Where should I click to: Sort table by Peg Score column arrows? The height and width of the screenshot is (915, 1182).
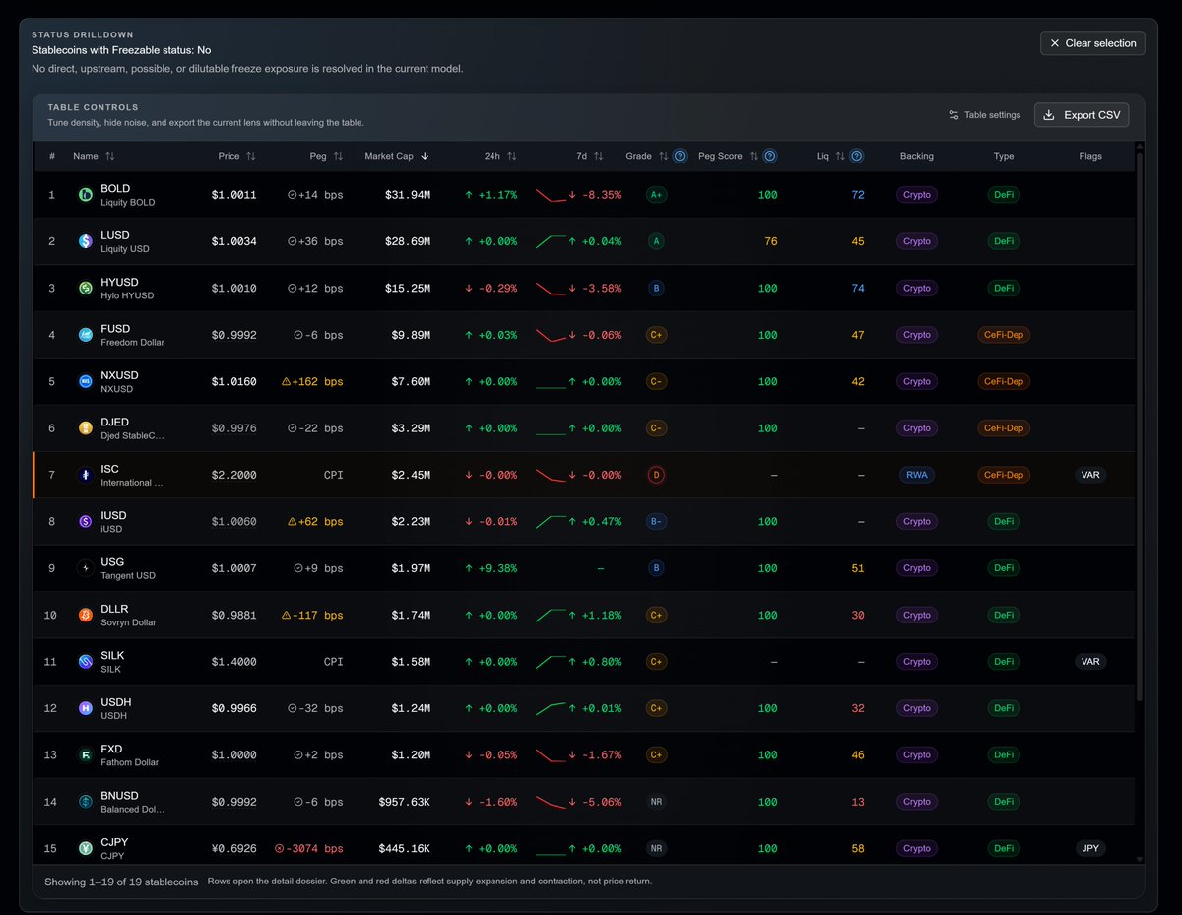tap(754, 156)
